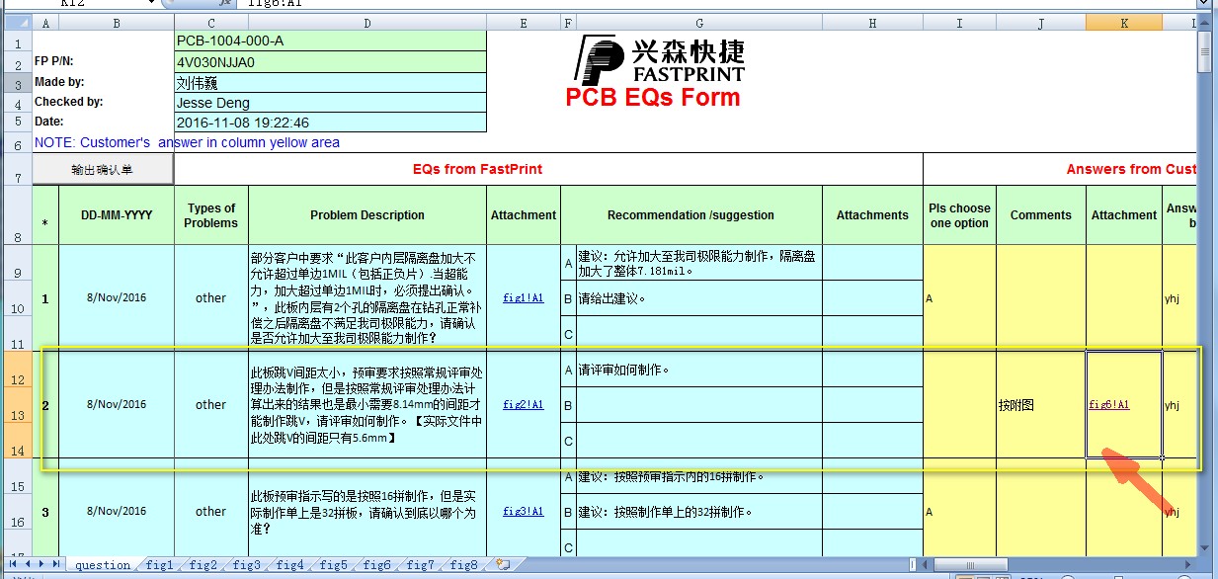Select the Pls choose one option header
The image size is (1218, 579).
click(x=959, y=215)
